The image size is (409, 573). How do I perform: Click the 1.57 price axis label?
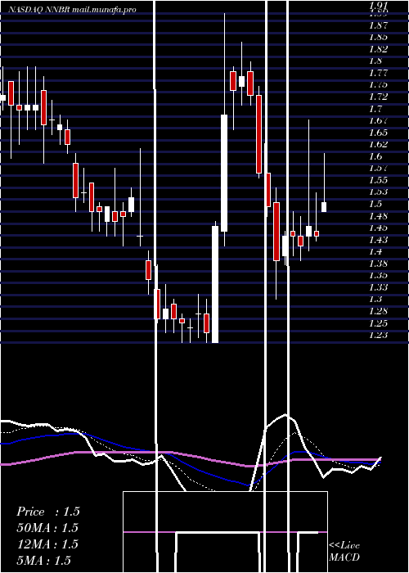coord(378,168)
